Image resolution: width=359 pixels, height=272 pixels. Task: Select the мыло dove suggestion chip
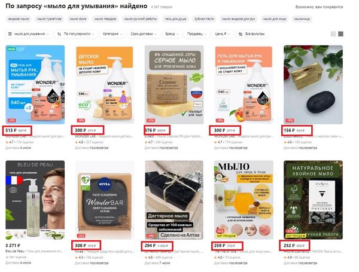tap(78, 19)
